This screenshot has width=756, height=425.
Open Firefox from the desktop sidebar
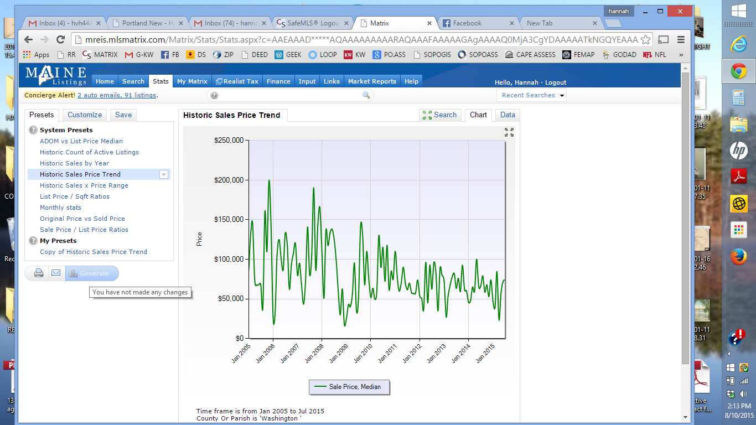pyautogui.click(x=738, y=257)
